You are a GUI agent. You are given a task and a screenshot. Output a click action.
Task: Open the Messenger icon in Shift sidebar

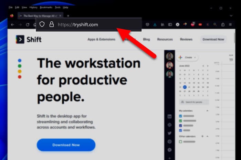[x=169, y=150]
